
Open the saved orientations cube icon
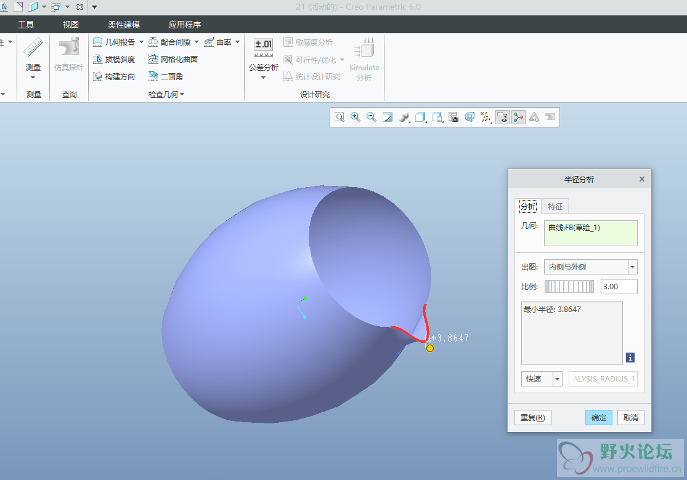point(421,118)
